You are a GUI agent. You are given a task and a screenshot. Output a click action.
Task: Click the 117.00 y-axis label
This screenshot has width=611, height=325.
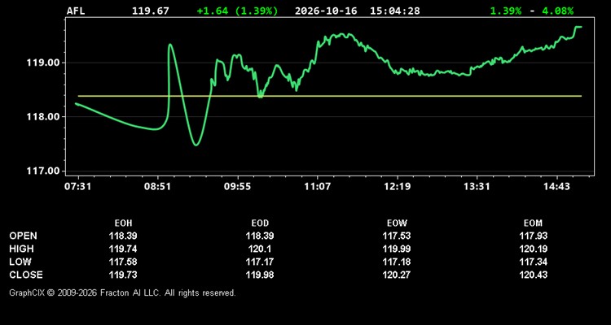(x=44, y=171)
